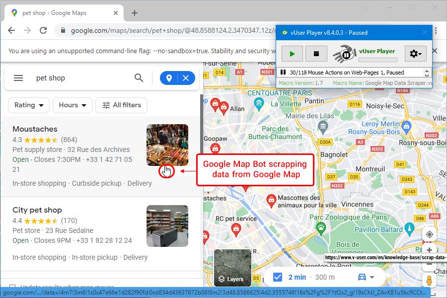Reload the page with the refresh icon
The height and width of the screenshot is (298, 447).
[x=43, y=30]
